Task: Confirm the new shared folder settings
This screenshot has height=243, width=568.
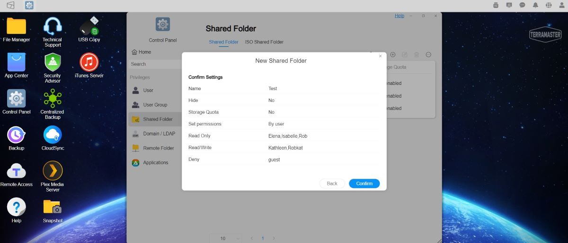Action: point(364,183)
